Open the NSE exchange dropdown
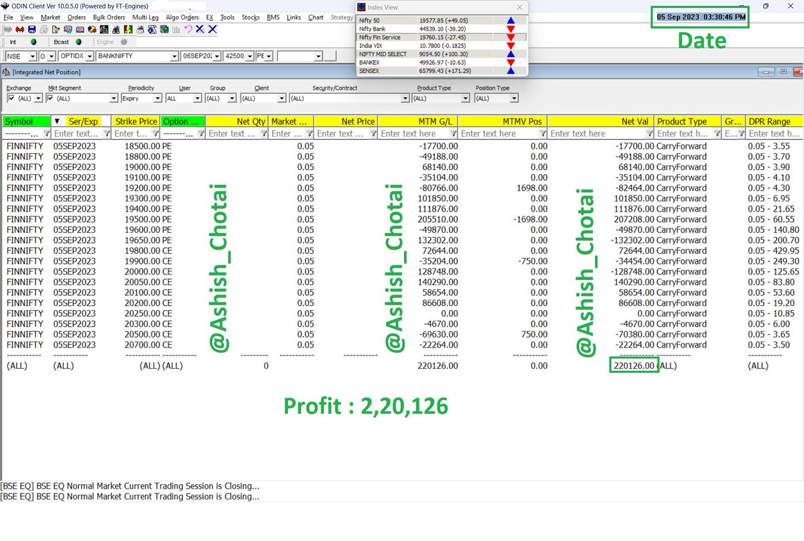Screen dimensions: 804x541 [x=33, y=56]
